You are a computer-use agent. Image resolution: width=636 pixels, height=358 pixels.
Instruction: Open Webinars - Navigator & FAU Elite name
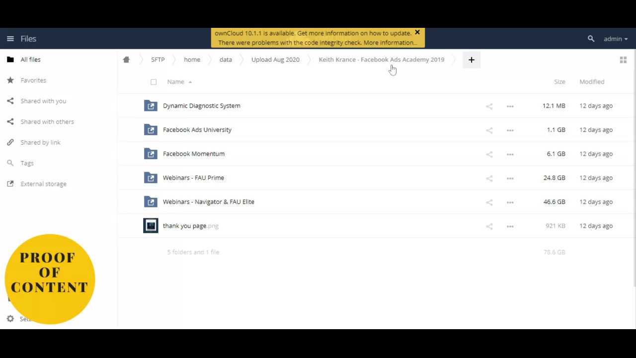[x=209, y=202]
